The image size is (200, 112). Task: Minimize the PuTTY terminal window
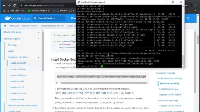click(166, 2)
